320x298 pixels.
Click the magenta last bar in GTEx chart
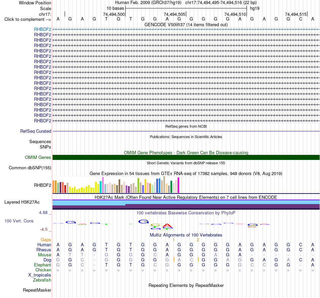[x=178, y=185]
